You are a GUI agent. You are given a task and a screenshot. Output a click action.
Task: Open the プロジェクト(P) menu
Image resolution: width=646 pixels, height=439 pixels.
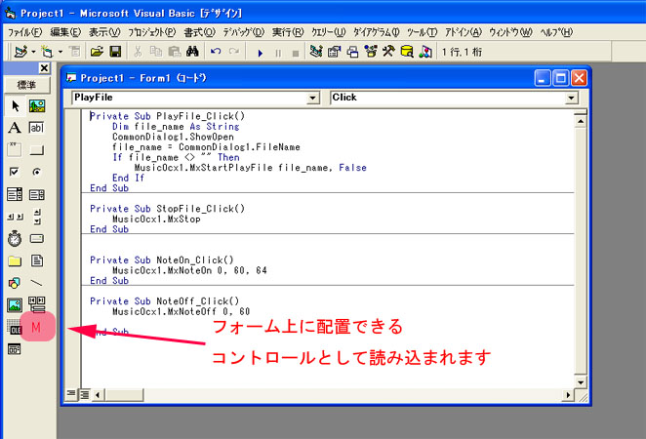(x=151, y=32)
